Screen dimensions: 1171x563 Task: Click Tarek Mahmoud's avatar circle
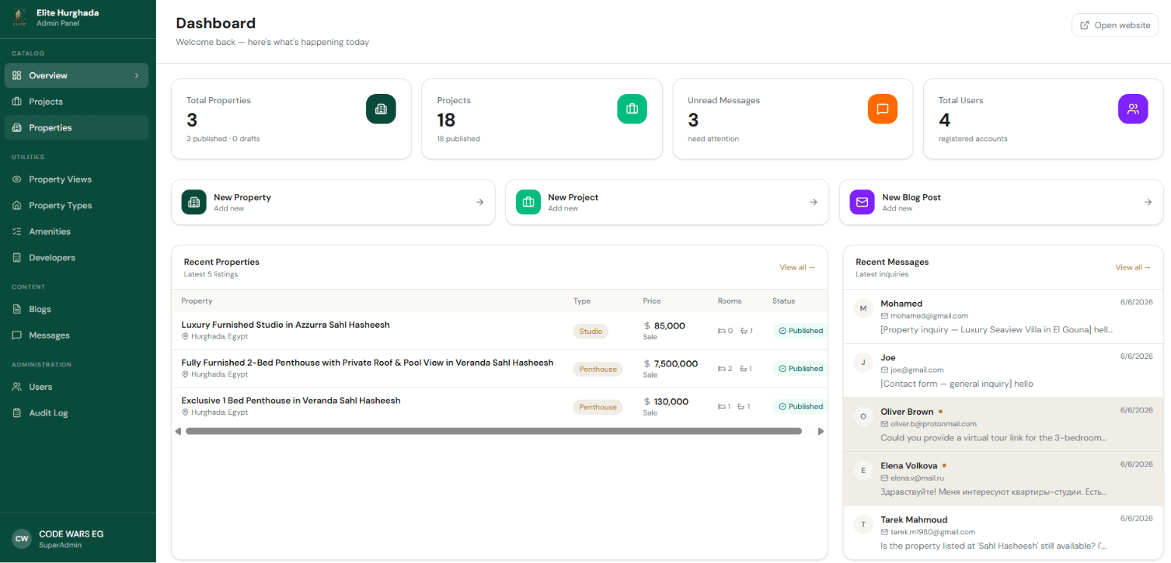(862, 524)
